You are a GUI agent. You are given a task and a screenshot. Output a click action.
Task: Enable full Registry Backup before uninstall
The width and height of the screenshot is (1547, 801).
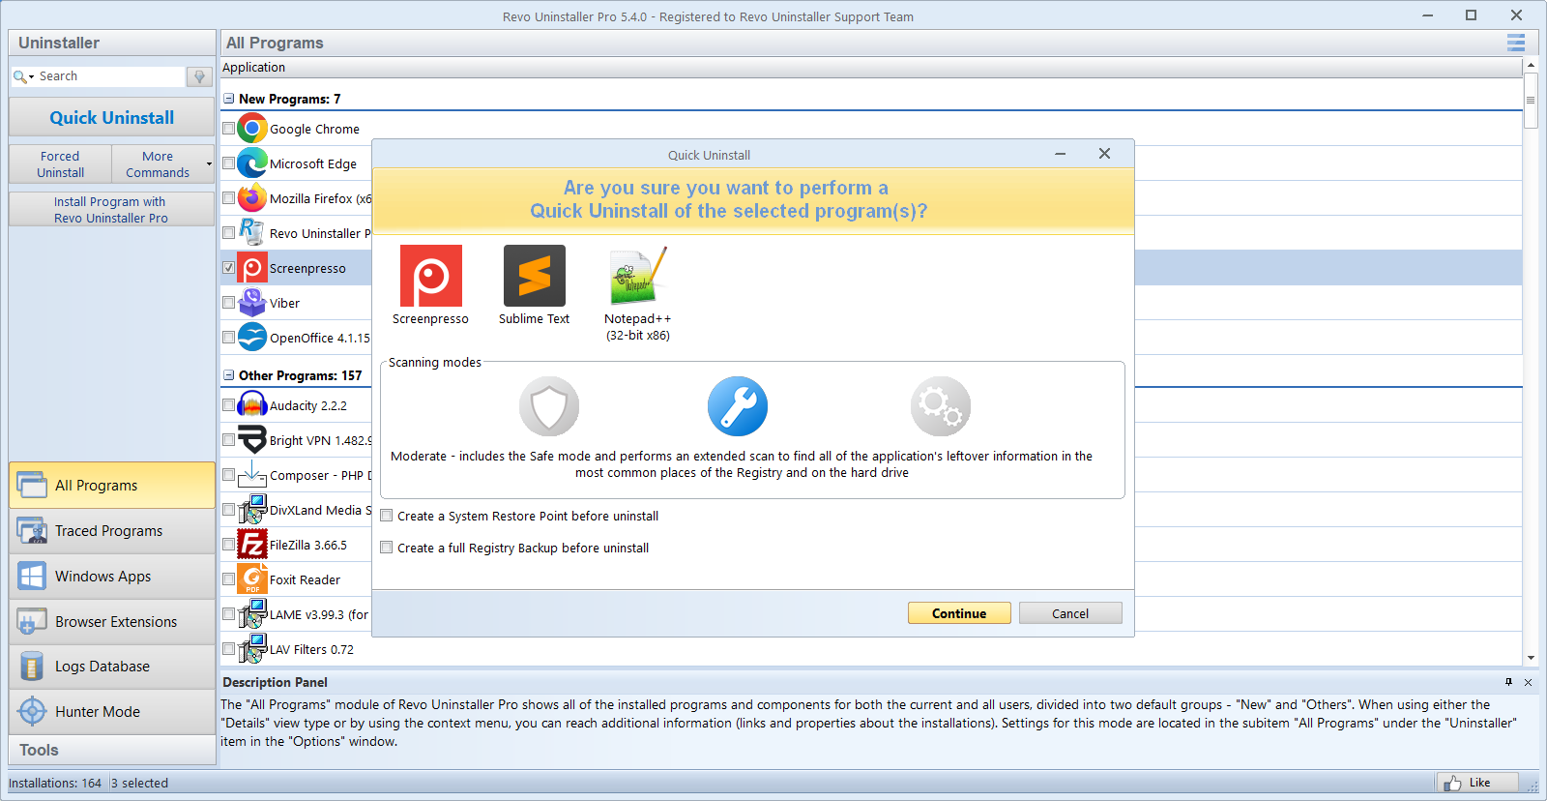[387, 548]
